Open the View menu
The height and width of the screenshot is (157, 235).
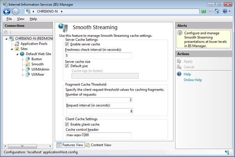(21, 19)
